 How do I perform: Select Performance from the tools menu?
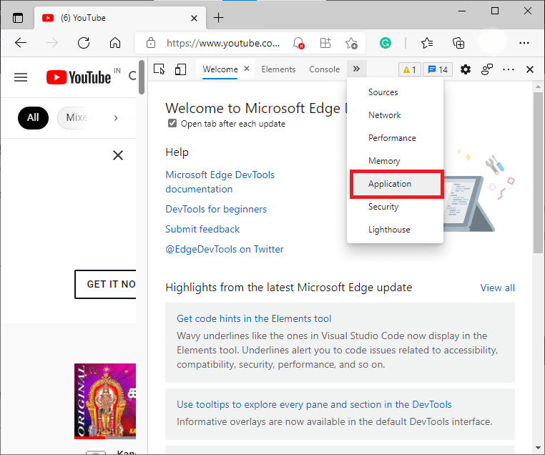click(396, 138)
